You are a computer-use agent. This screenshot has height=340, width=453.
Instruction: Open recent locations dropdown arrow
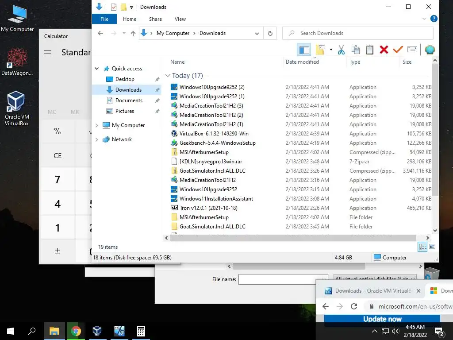pyautogui.click(x=124, y=33)
